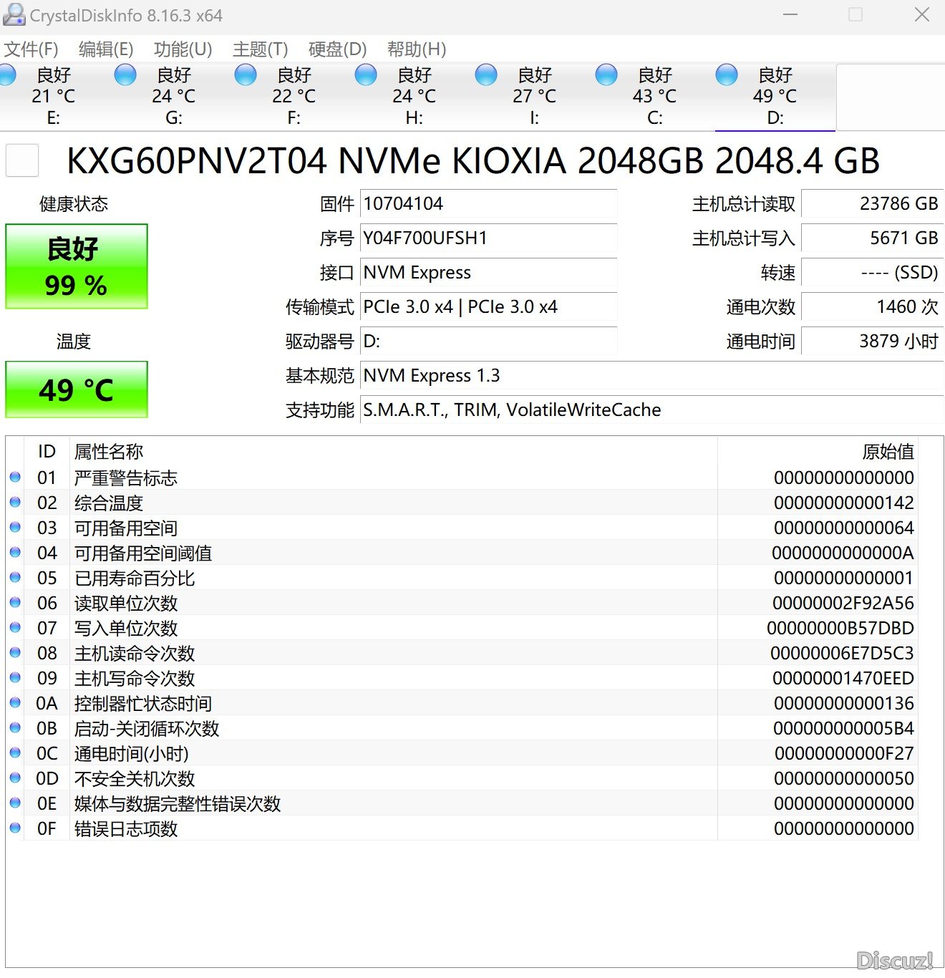The width and height of the screenshot is (945, 978).
Task: Click raw value 00000001470EED
Action: point(843,678)
